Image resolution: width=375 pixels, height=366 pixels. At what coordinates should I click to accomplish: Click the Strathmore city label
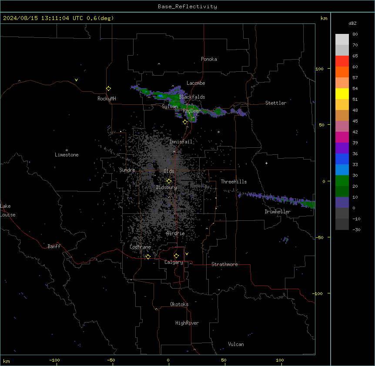224,264
